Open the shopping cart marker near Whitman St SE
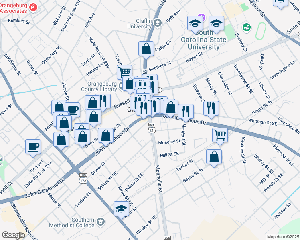The width and height of the screenshot is (300, 240). [220, 136]
